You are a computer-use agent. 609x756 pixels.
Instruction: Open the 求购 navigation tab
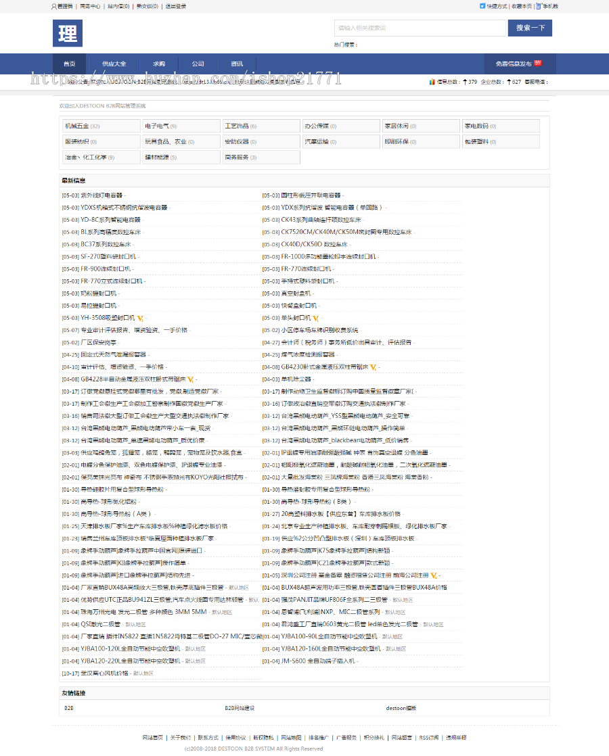pos(159,64)
